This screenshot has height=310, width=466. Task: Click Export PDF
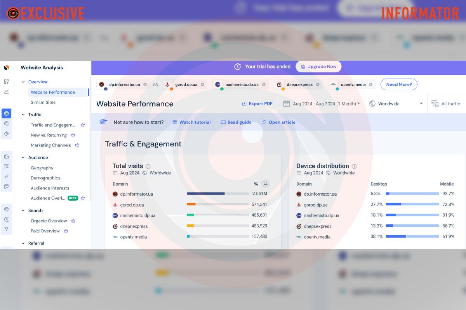tap(257, 104)
